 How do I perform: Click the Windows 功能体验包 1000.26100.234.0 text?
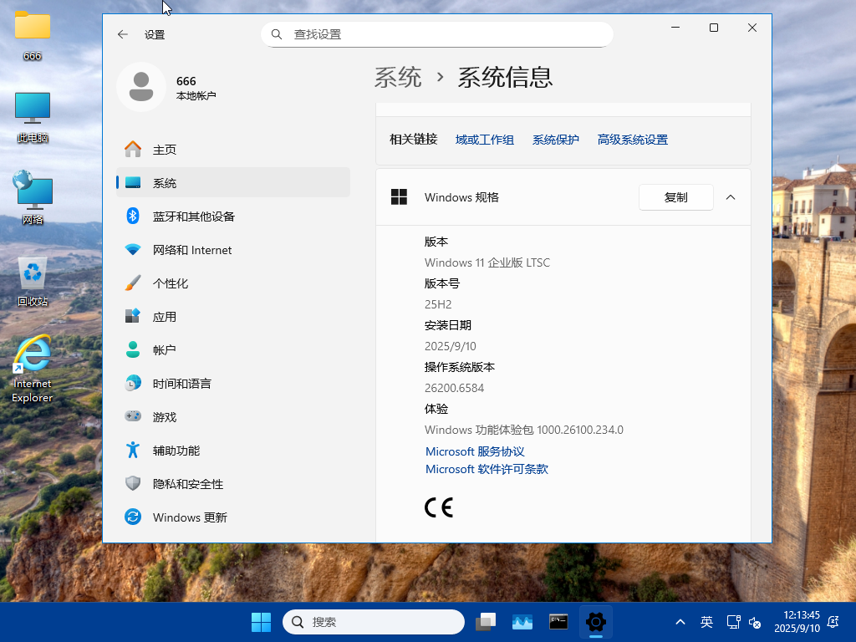[523, 430]
